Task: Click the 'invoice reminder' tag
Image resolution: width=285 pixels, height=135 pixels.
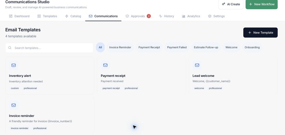Action: coord(20,128)
